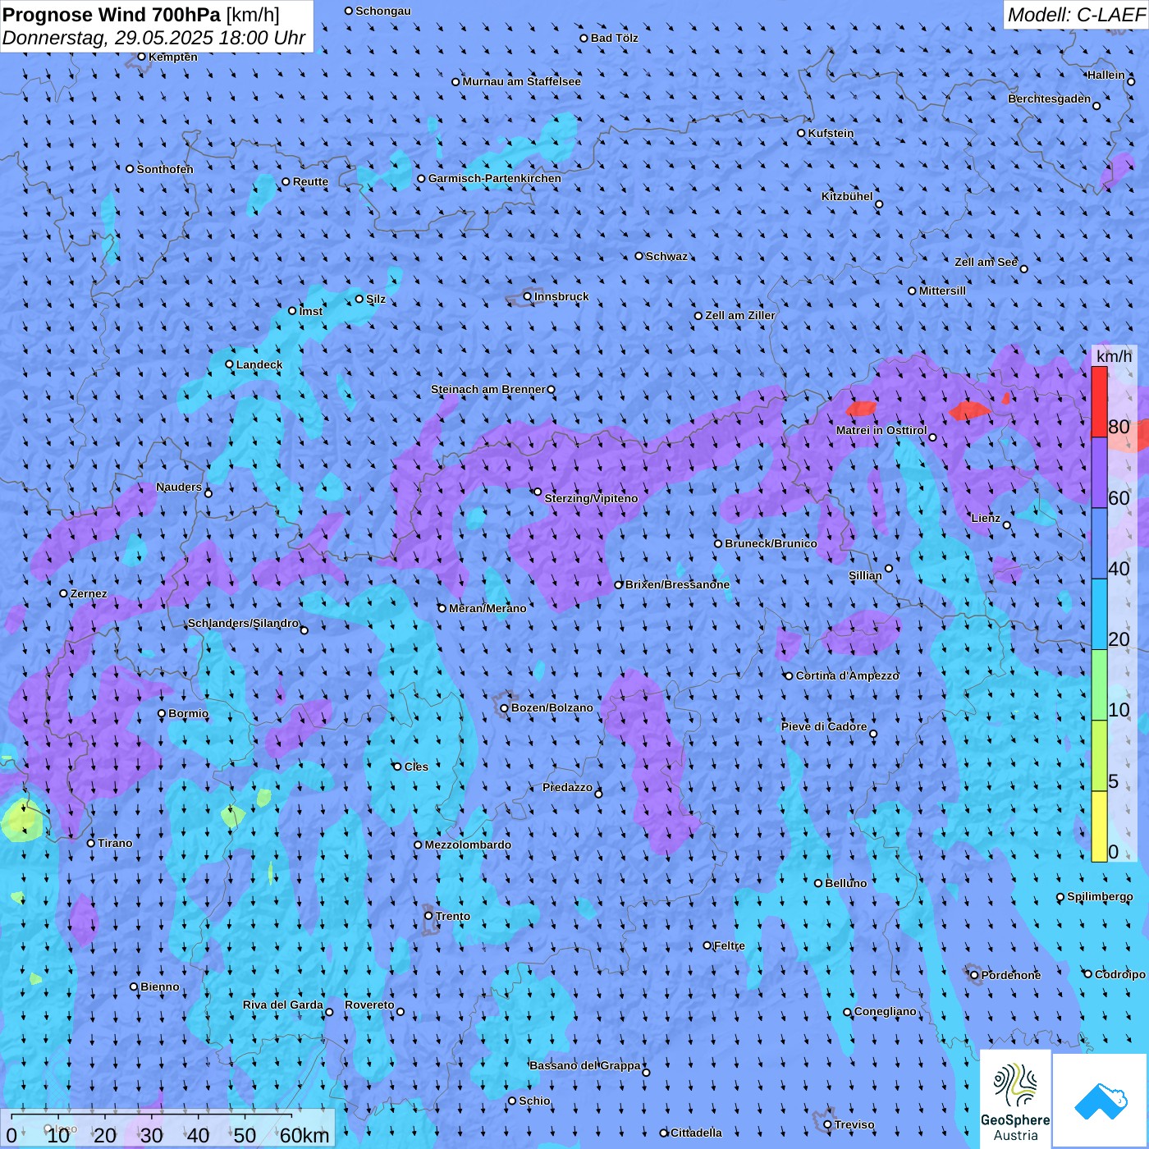Screen dimensions: 1149x1149
Task: Click the Feltre city marker
Action: click(707, 945)
